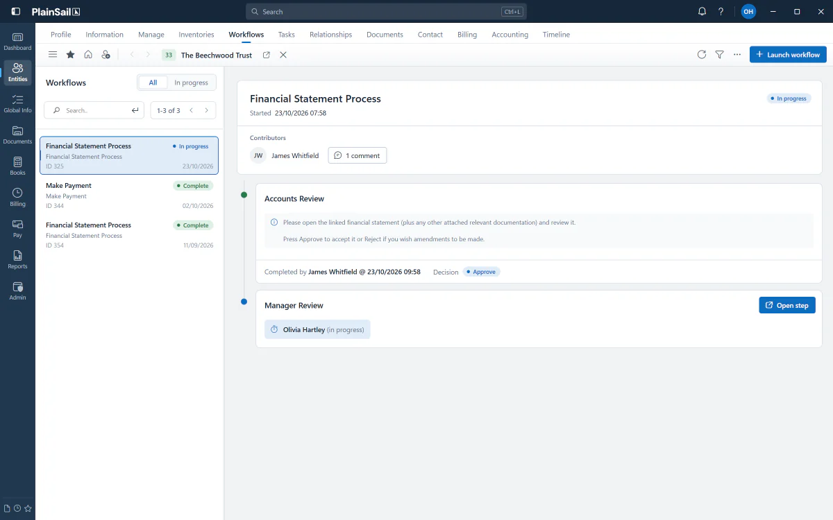Refresh the workflows view
Screen dimensions: 833x520
702,55
